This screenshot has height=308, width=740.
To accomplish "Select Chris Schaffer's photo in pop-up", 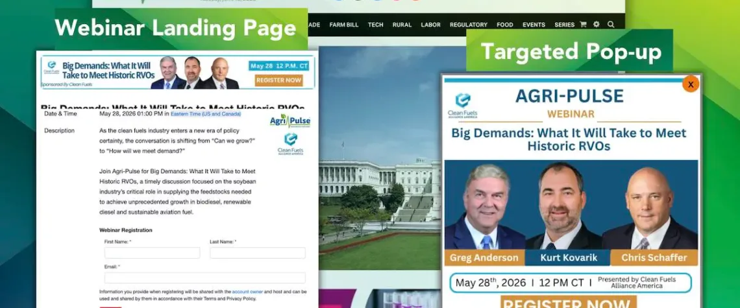I will point(650,207).
